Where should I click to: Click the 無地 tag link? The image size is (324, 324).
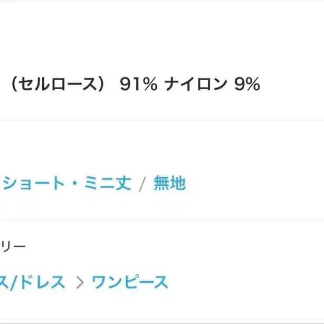169,184
